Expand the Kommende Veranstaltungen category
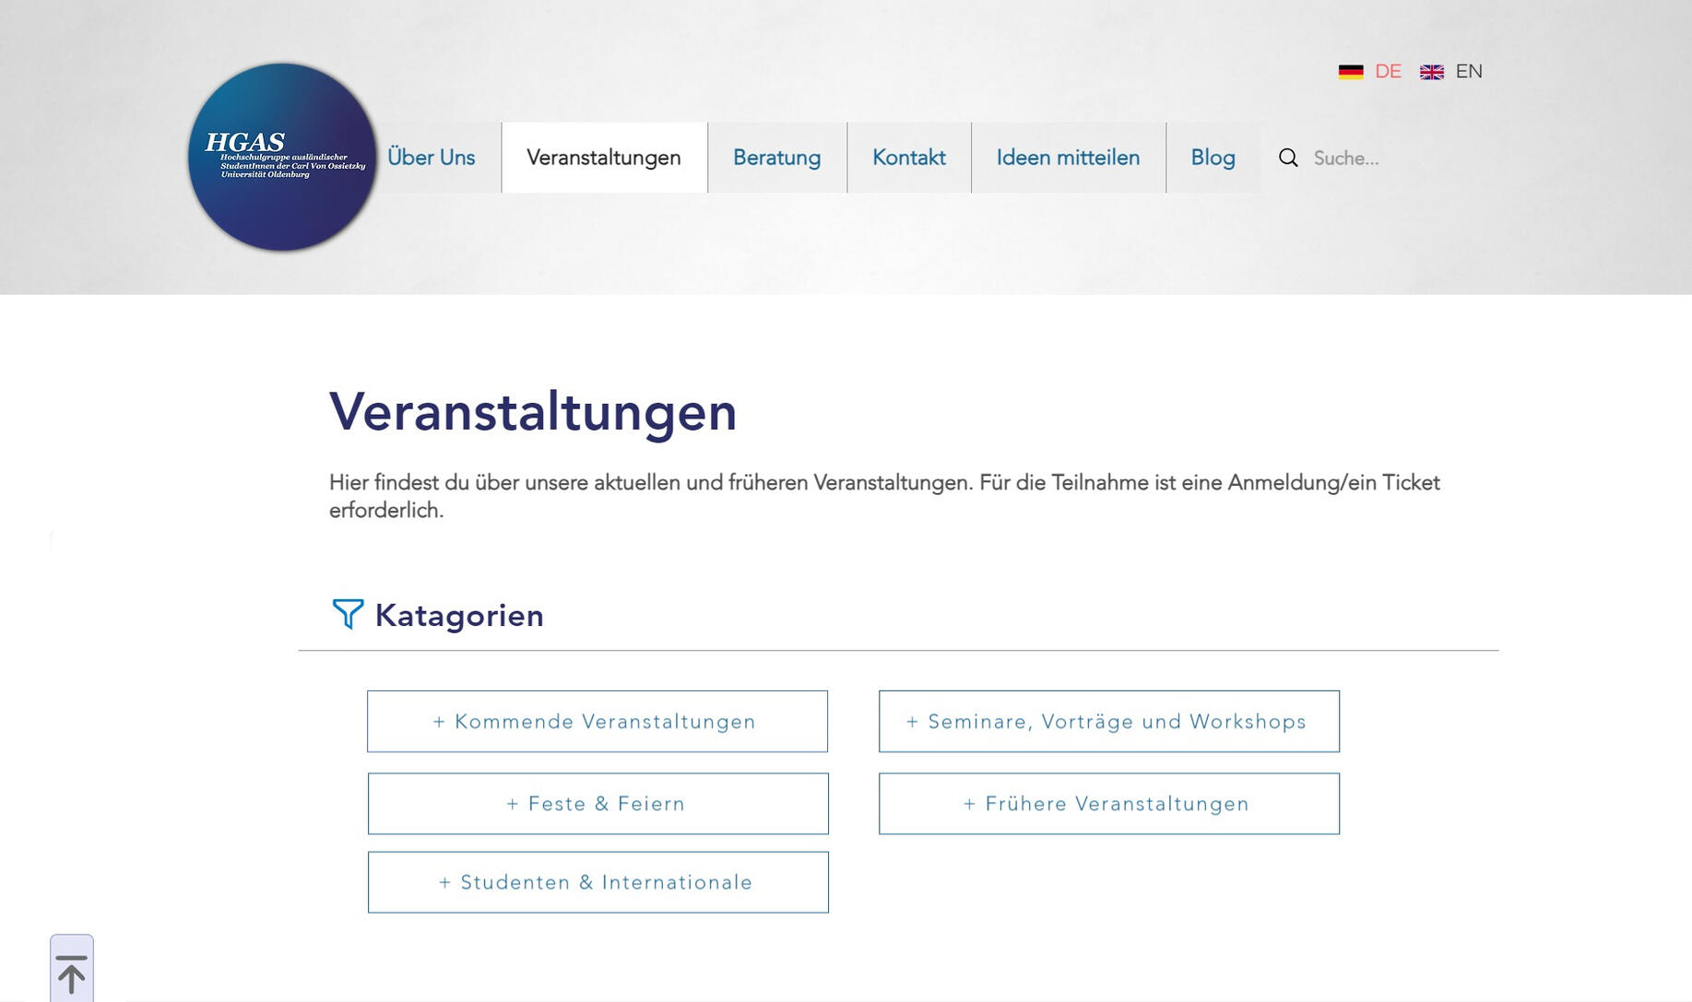1692x1002 pixels. 598,721
